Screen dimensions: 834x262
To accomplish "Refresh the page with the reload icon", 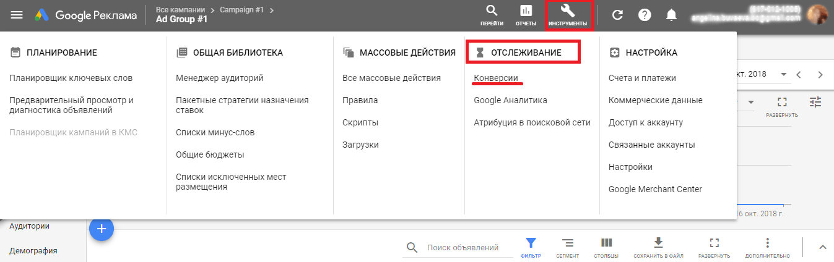I will [617, 15].
